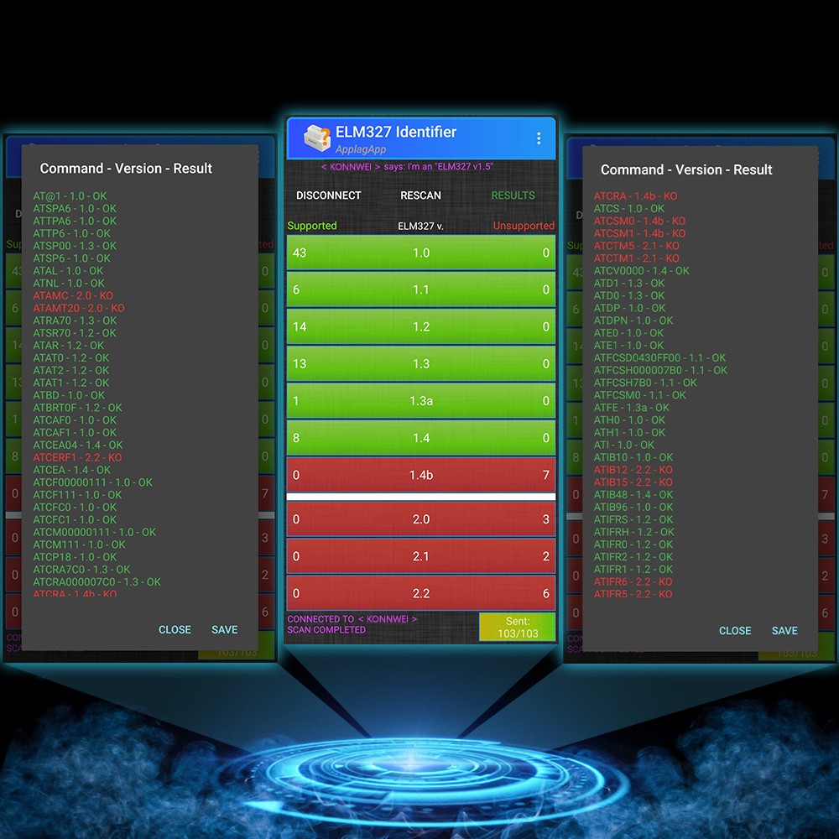Select the version 1.0 result row
This screenshot has height=839, width=839.
pos(421,252)
